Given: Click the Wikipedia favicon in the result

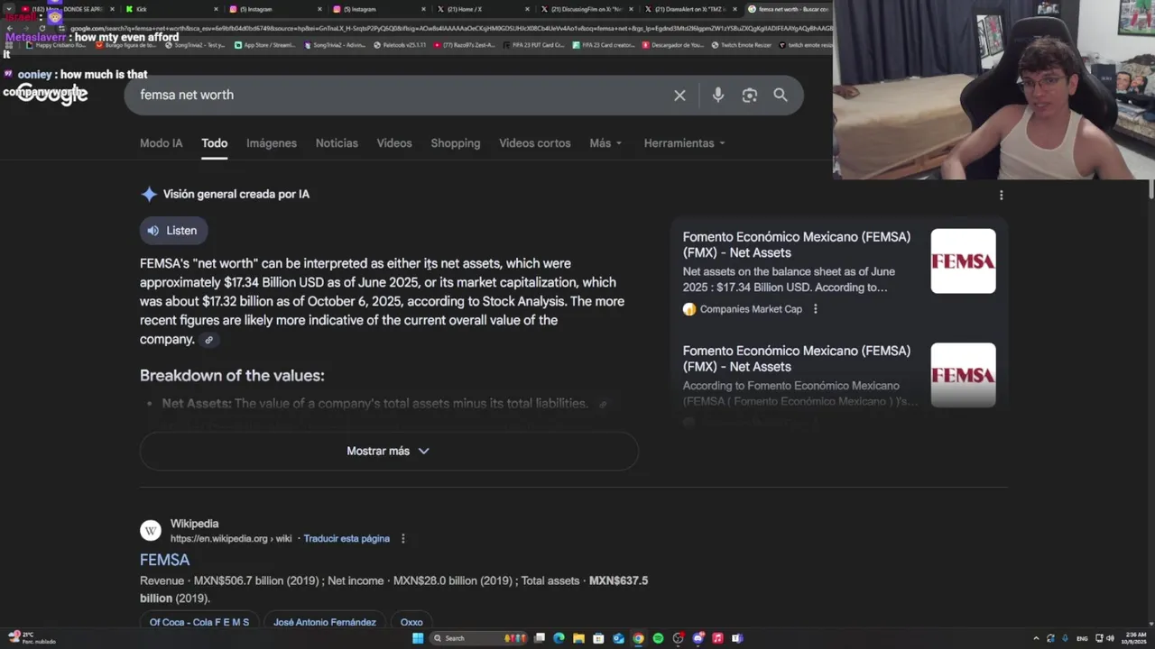Looking at the screenshot, I should click(x=151, y=530).
